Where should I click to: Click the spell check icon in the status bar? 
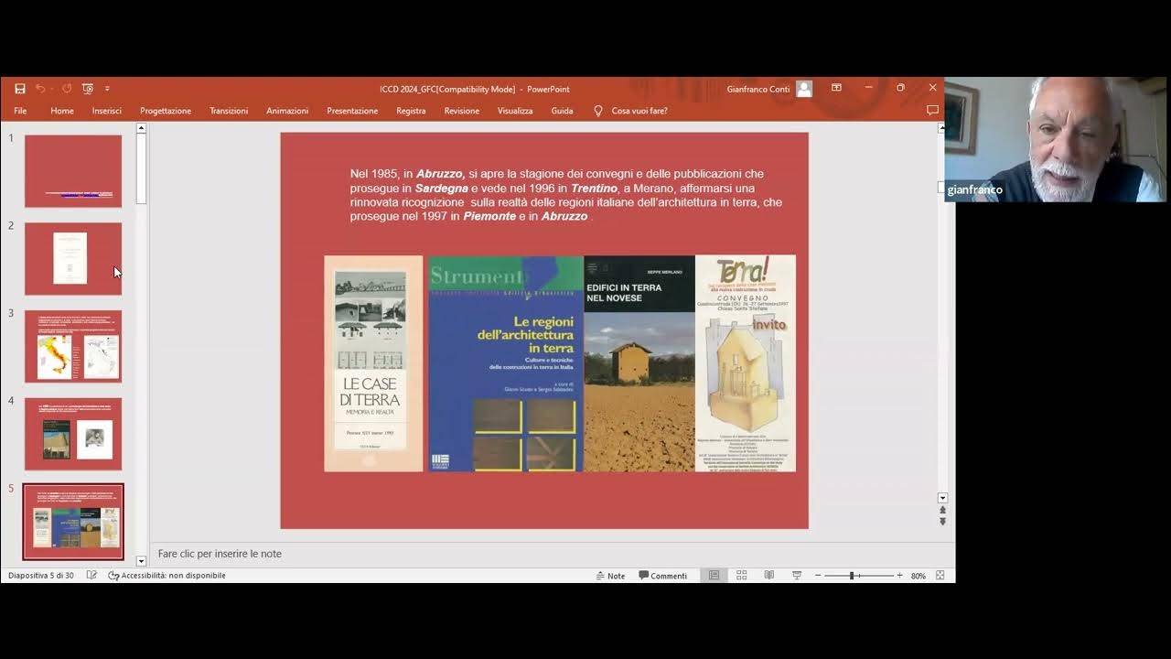pyautogui.click(x=91, y=576)
